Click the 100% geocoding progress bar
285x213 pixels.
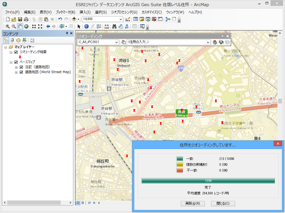208,181
